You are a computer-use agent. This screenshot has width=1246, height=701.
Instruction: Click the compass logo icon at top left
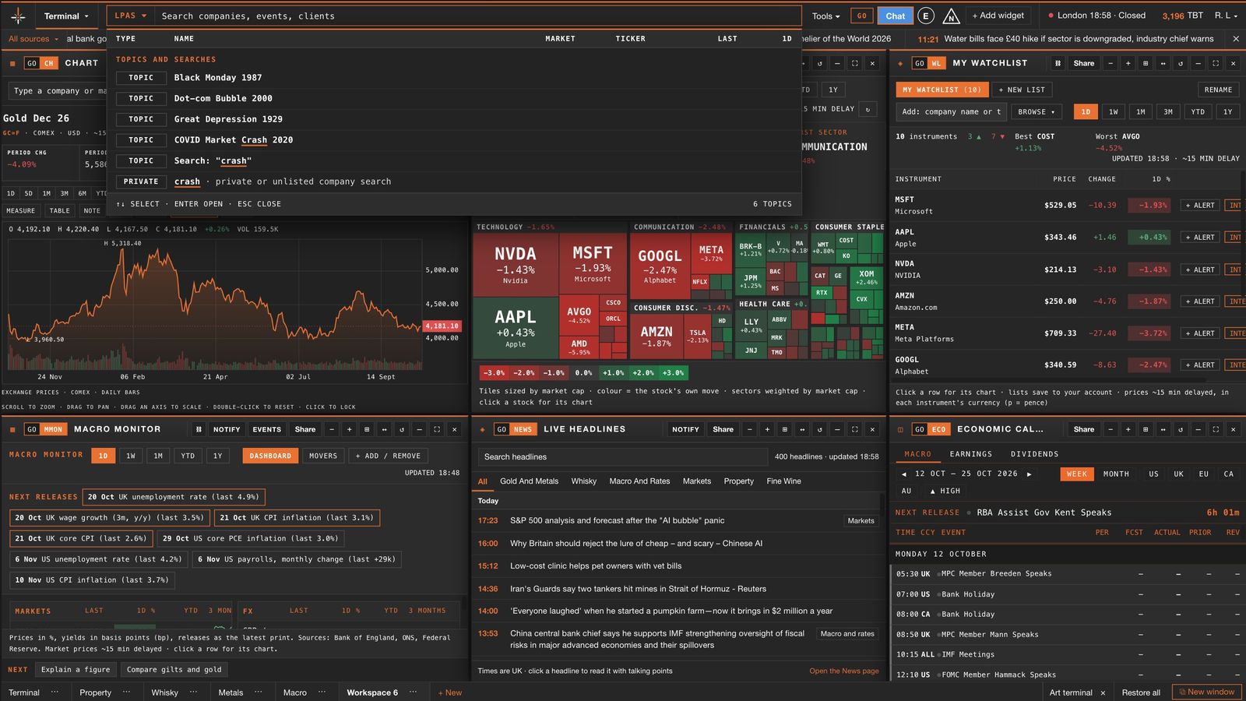pos(18,16)
